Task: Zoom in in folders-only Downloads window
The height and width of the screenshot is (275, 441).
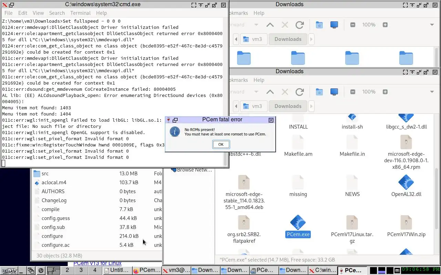Action: (385, 25)
